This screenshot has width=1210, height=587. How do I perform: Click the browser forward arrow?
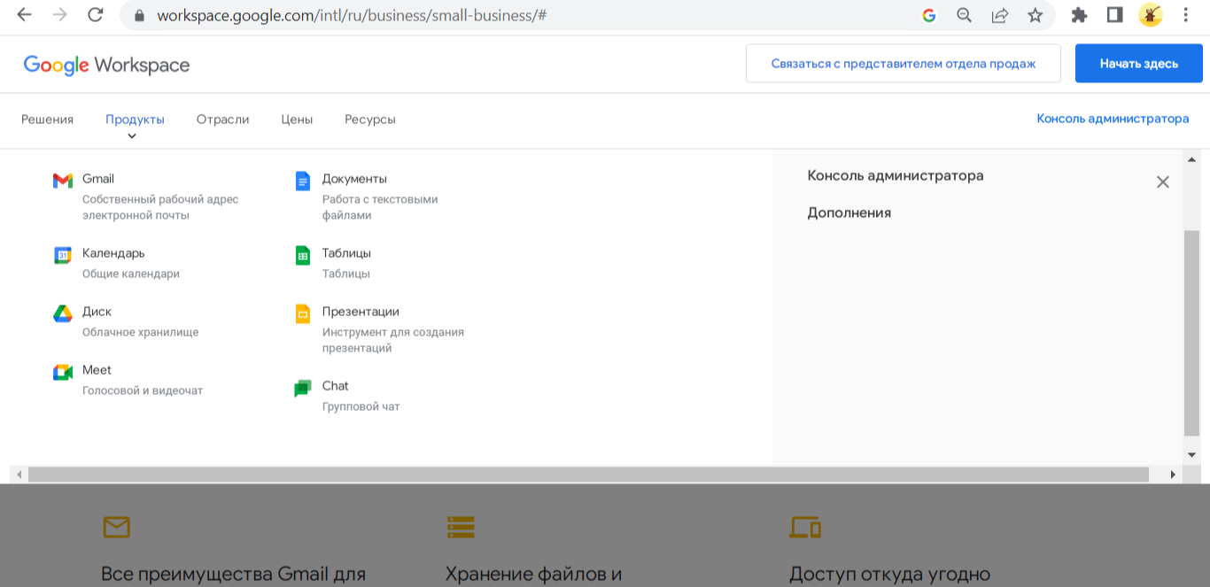[x=59, y=15]
